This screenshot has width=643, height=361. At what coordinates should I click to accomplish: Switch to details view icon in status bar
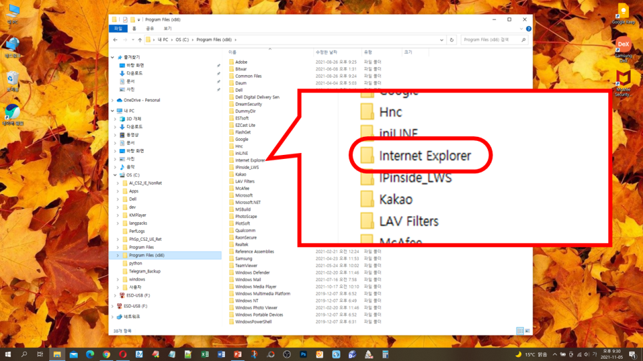point(520,330)
